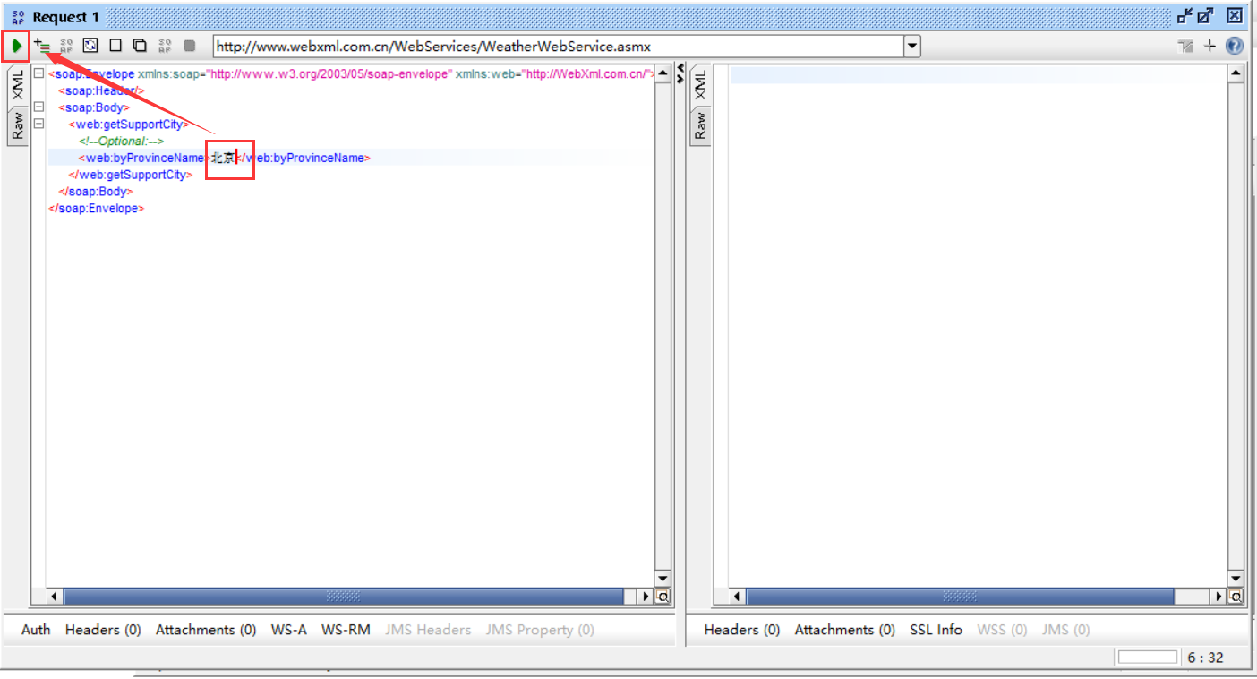Image resolution: width=1257 pixels, height=679 pixels.
Task: Click request editor scroll down arrow
Action: click(663, 579)
